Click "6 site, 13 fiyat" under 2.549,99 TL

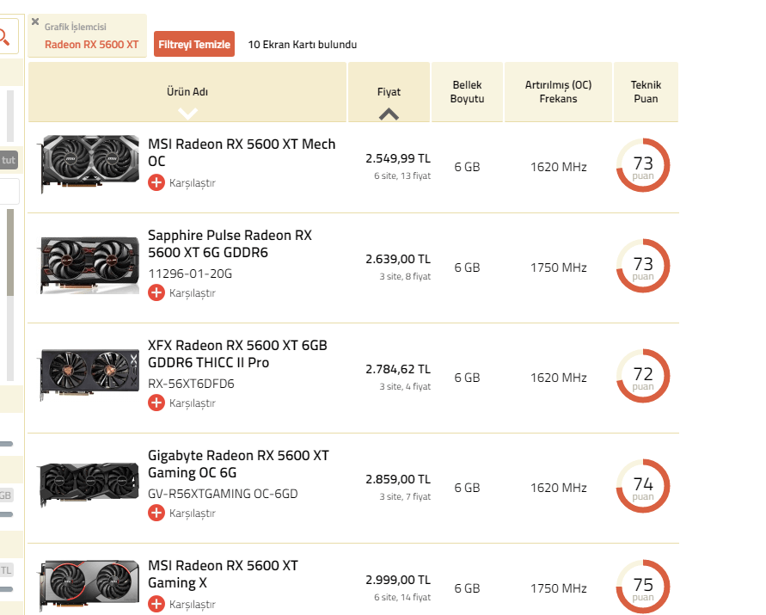coord(402,175)
